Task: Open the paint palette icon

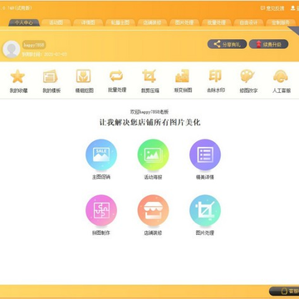Action: pyautogui.click(x=248, y=76)
